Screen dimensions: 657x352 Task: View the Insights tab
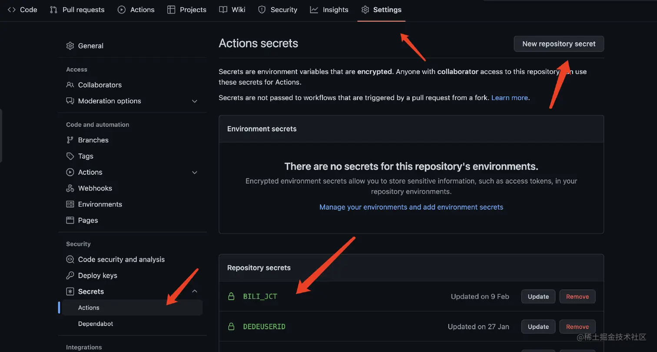pos(329,10)
